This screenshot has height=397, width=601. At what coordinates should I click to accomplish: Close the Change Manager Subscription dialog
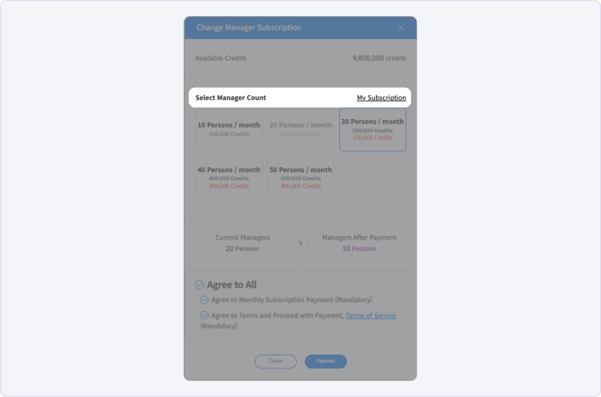pos(400,27)
